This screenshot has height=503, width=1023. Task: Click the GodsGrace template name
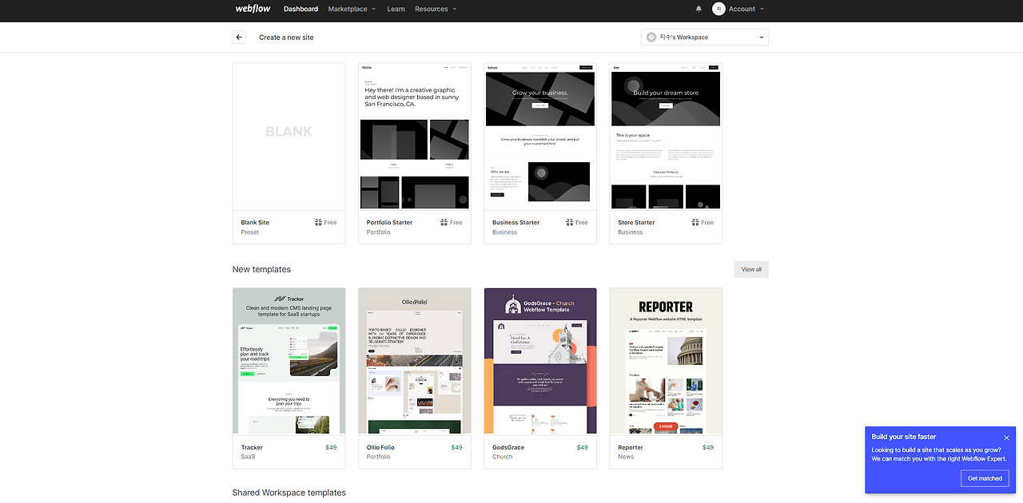(508, 448)
